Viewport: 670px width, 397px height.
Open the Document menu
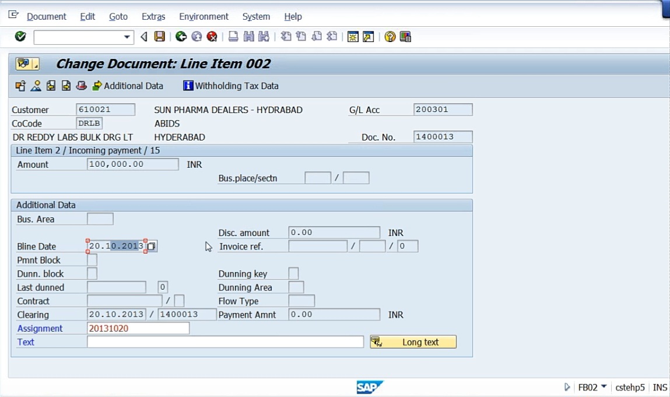(x=46, y=16)
